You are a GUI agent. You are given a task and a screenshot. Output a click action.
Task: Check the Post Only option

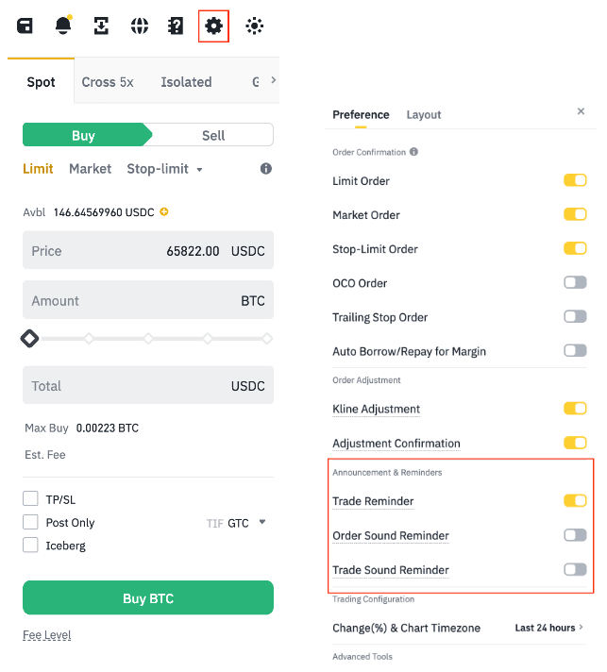30,522
